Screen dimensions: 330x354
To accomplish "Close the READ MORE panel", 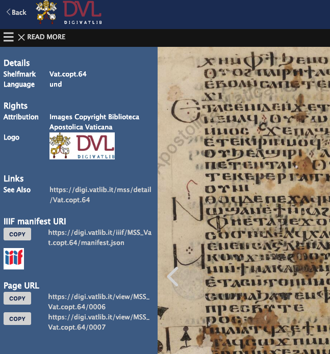I will coord(21,37).
